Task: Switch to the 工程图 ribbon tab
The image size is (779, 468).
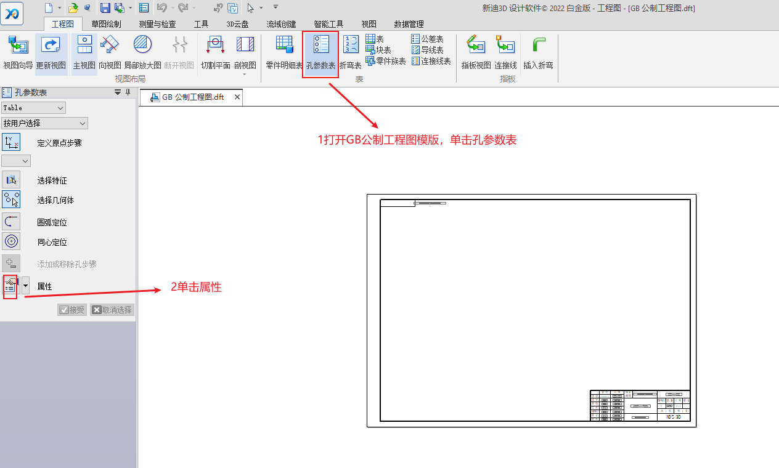Action: (x=63, y=24)
